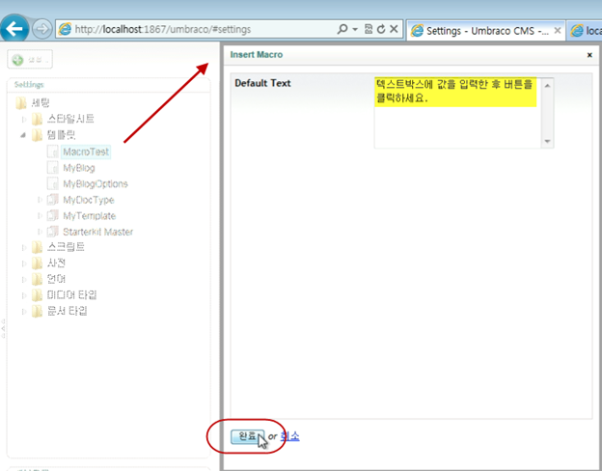Open the address bar dropdown arrow
This screenshot has height=471, width=602.
click(355, 29)
